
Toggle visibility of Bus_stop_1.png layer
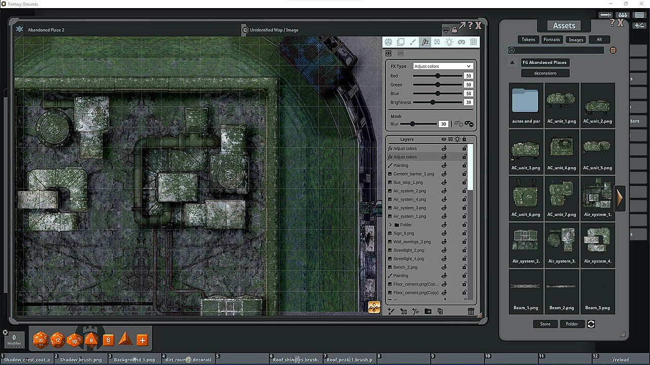[444, 182]
